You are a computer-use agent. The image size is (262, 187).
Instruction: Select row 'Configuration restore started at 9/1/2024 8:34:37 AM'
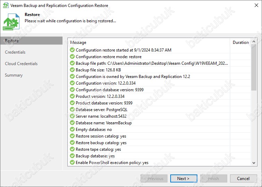[x=159, y=50]
